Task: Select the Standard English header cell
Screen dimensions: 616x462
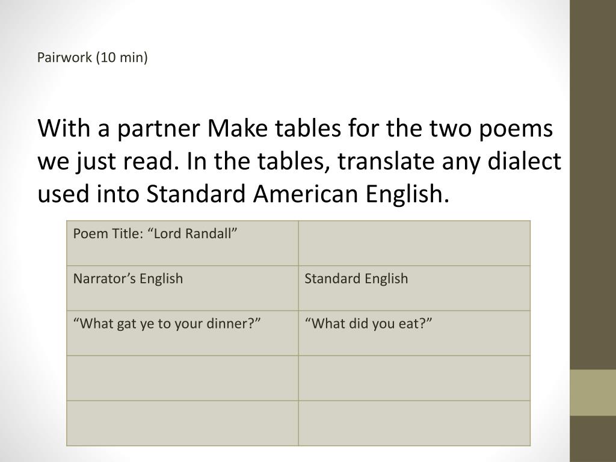Action: (x=414, y=288)
